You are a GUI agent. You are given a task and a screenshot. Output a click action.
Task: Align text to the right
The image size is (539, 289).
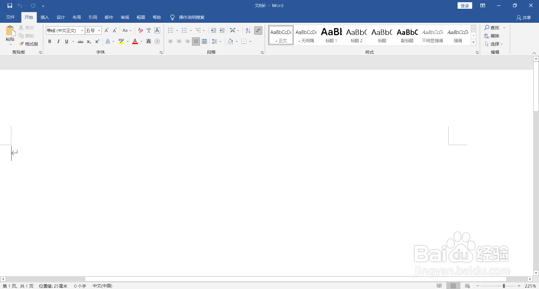[x=188, y=42]
